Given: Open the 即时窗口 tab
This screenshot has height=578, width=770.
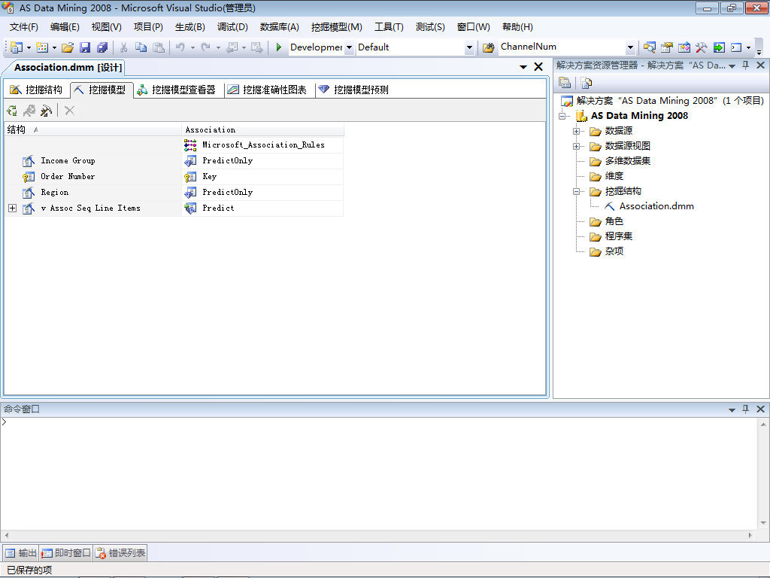Looking at the screenshot, I should (66, 553).
